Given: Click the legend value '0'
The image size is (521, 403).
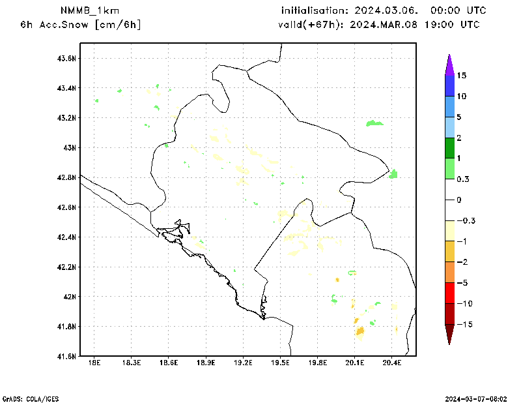Looking at the screenshot, I should tap(459, 200).
